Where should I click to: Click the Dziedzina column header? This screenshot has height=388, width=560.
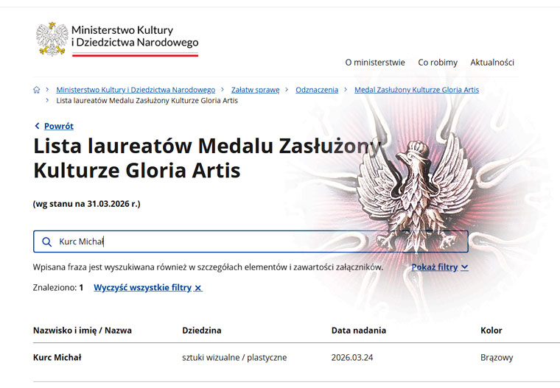(202, 331)
